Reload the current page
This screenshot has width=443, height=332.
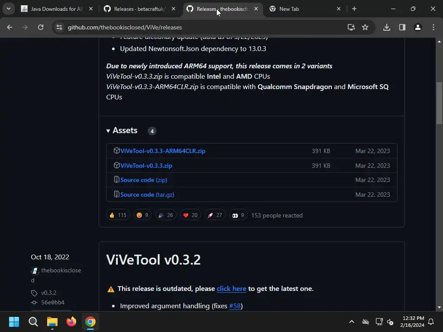(x=41, y=27)
